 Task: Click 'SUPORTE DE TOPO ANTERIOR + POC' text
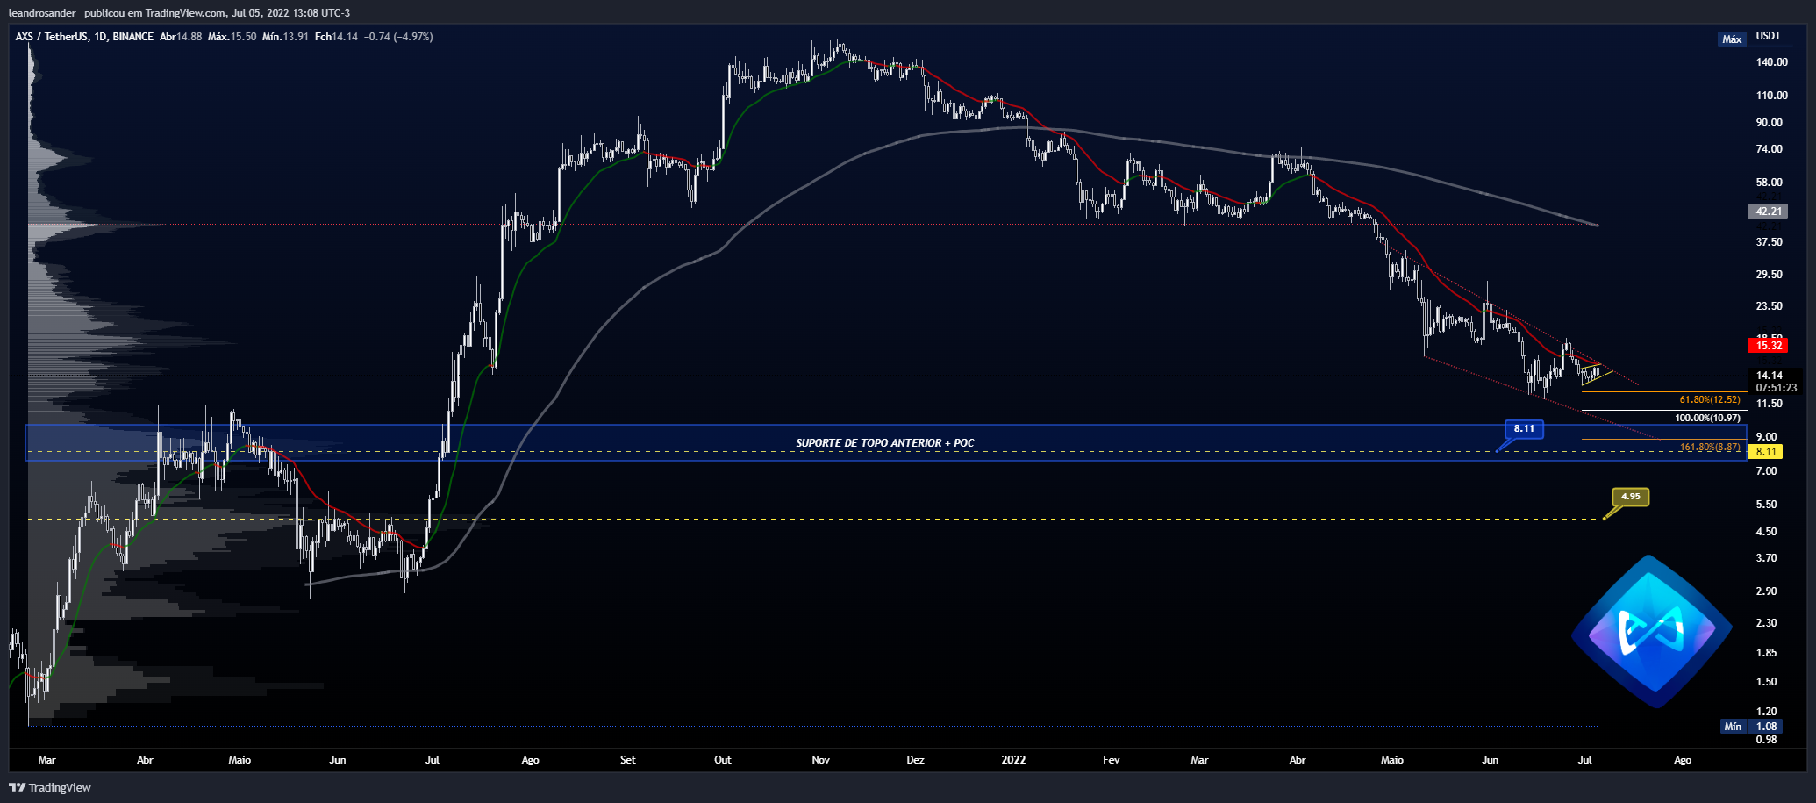point(884,443)
